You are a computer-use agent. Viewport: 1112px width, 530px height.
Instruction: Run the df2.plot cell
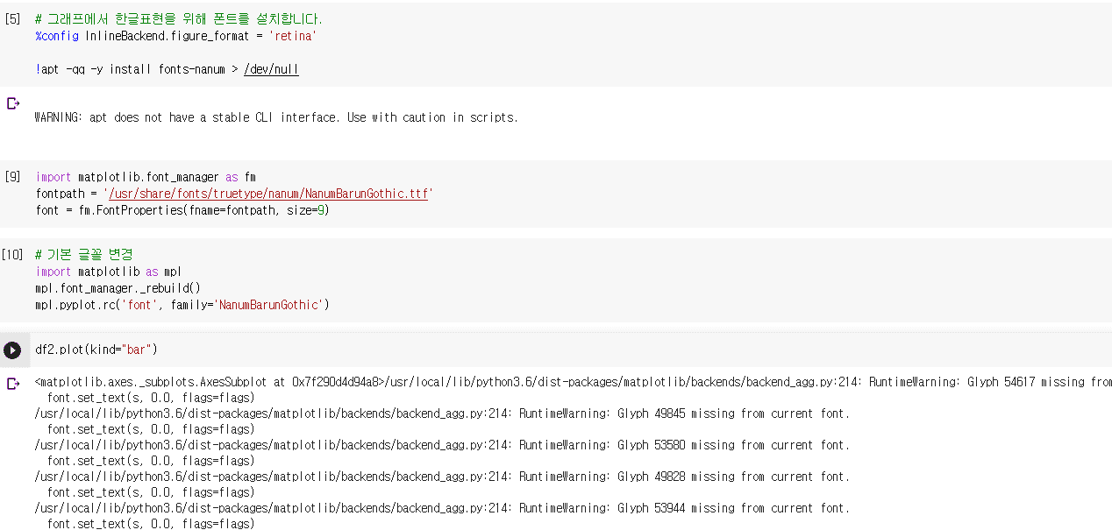click(x=12, y=350)
